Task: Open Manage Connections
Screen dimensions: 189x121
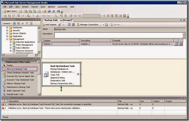Action: [x=89, y=25]
